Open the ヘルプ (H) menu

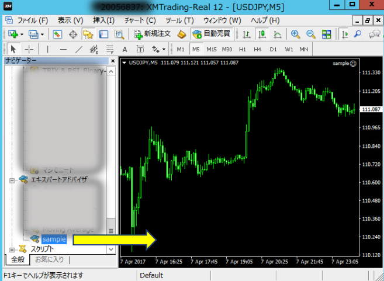tap(265, 20)
